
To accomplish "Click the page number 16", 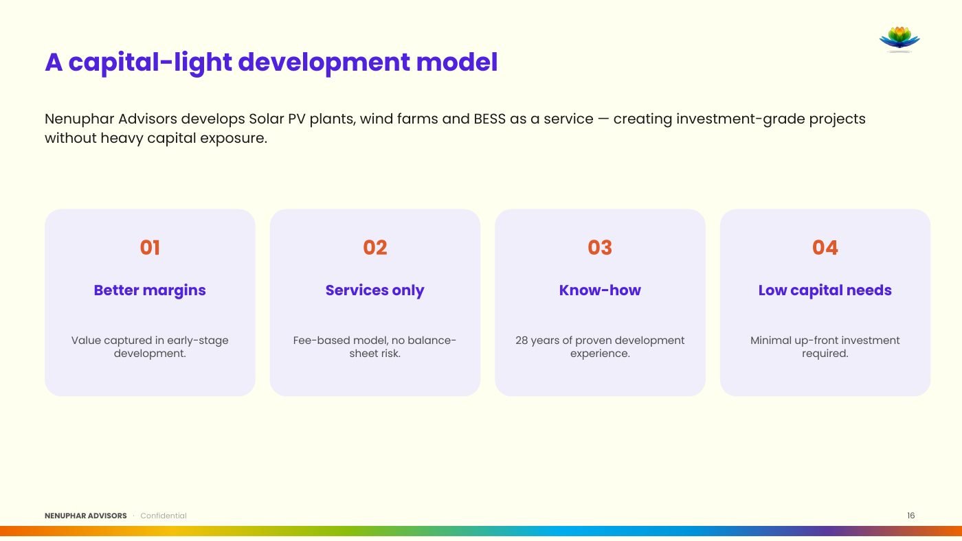I will point(911,516).
